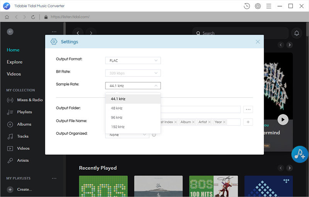Open the user profile avatar
Image resolution: width=309 pixels, height=197 pixels.
[x=10, y=32]
